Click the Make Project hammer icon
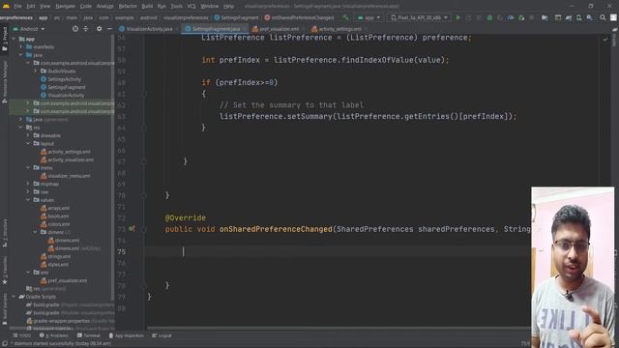Image resolution: width=619 pixels, height=348 pixels. coord(345,17)
